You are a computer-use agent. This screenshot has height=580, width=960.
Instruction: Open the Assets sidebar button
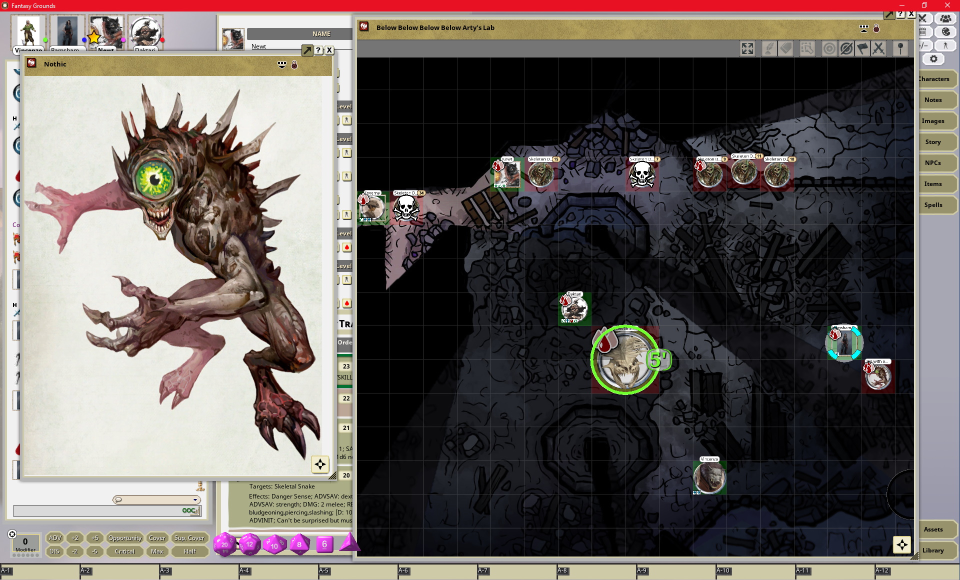(x=936, y=529)
